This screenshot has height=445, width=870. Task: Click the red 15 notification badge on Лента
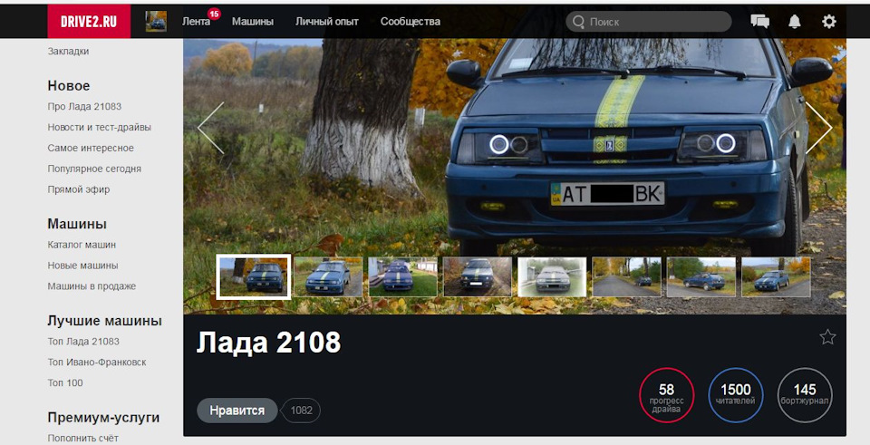coord(214,14)
